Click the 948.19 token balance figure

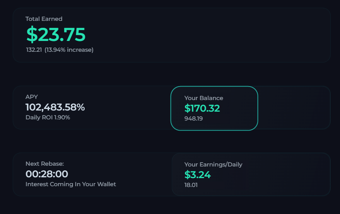pos(193,119)
